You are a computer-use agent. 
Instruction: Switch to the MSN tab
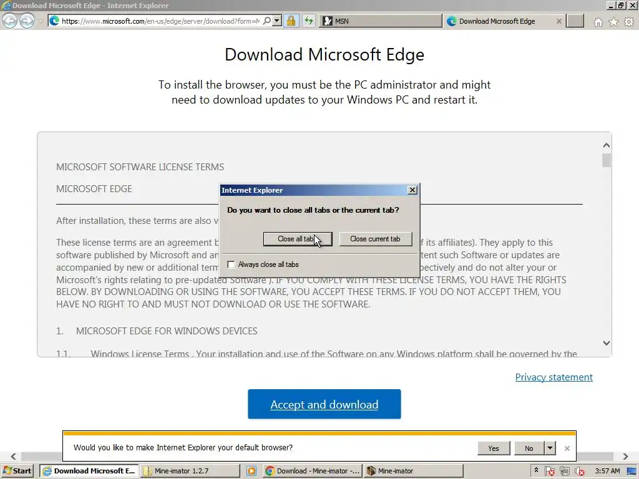381,21
